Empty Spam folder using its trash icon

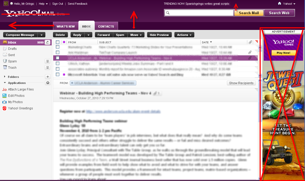point(47,61)
